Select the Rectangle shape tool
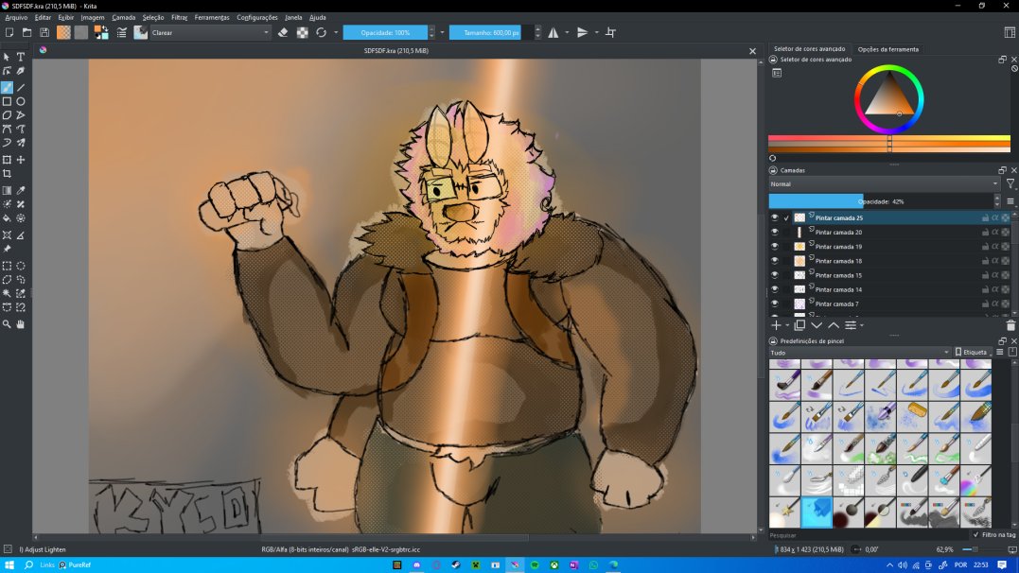 click(x=7, y=101)
